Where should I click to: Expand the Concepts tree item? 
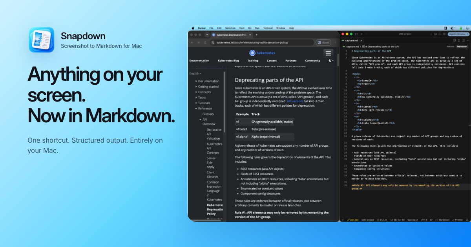pos(196,92)
